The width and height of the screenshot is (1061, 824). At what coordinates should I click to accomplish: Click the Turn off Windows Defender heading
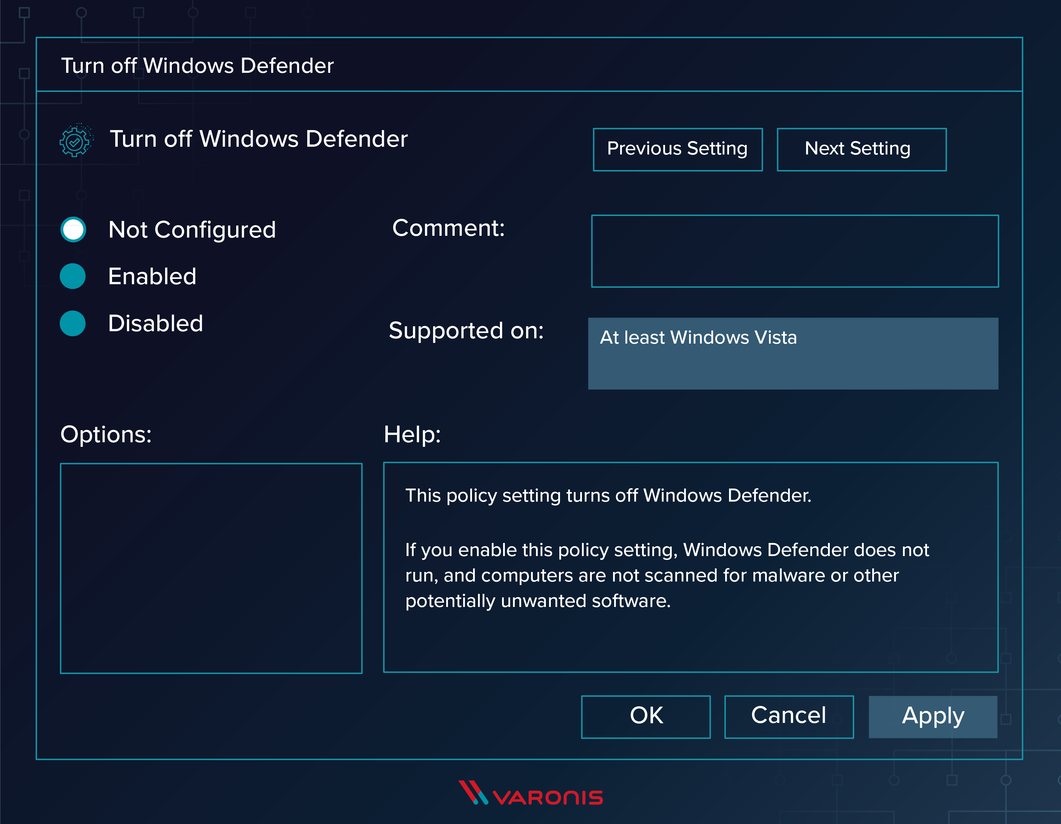point(258,139)
